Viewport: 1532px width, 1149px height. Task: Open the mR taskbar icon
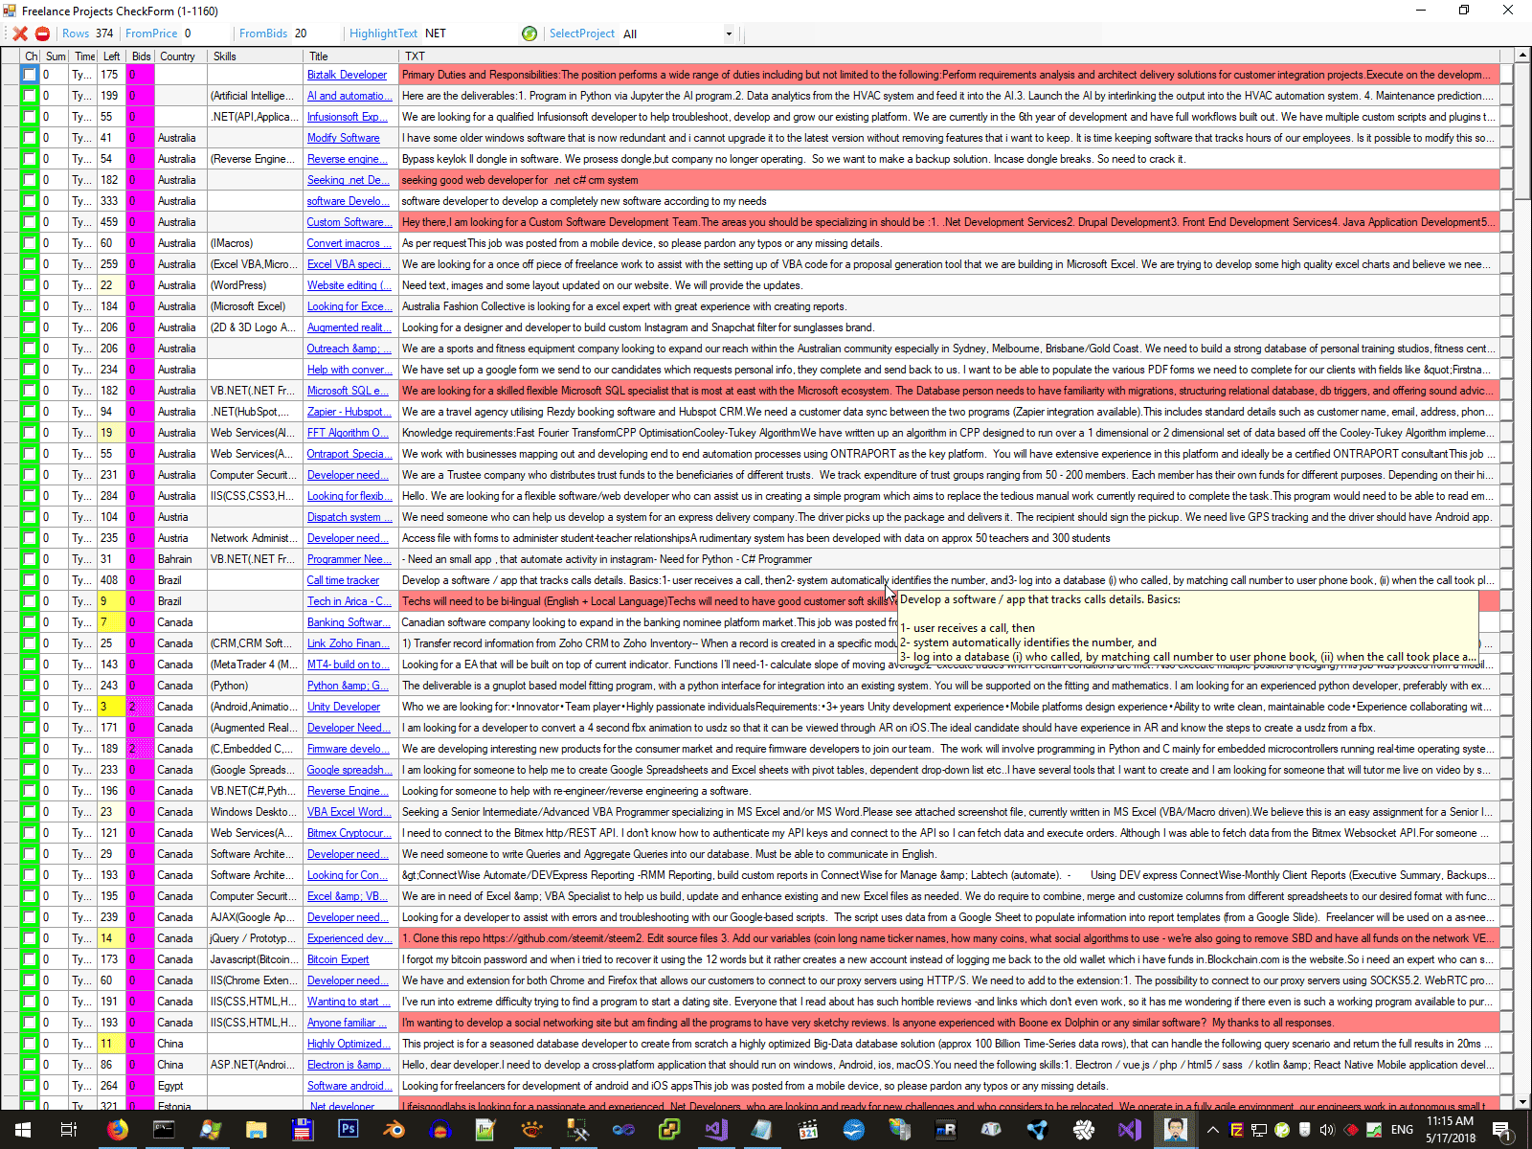945,1130
